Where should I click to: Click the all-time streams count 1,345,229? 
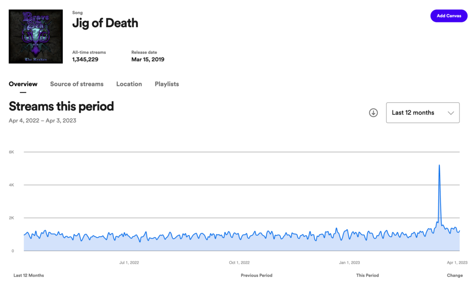tap(85, 59)
